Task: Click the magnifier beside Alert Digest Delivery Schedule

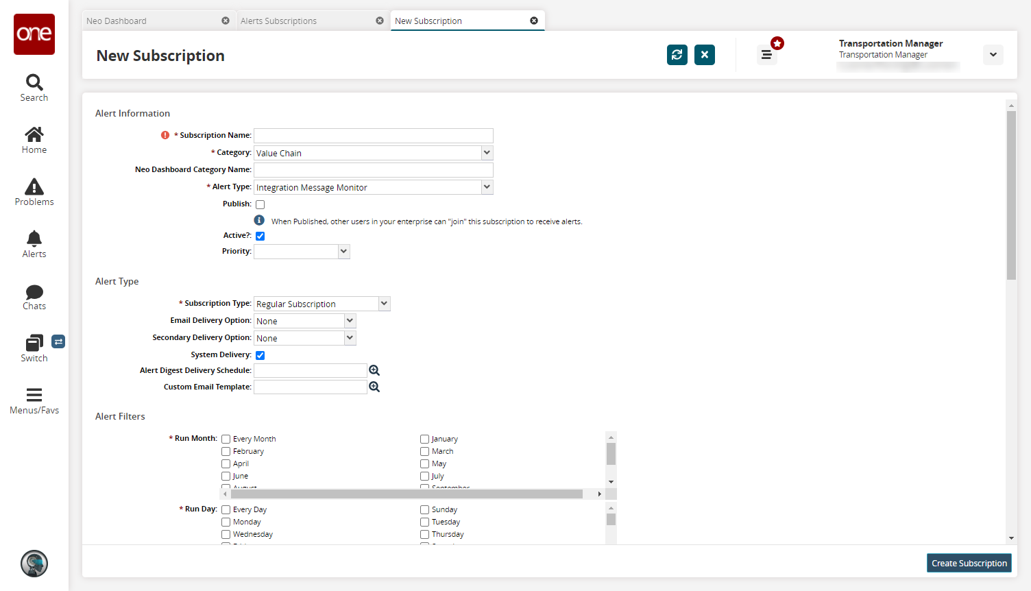Action: pyautogui.click(x=374, y=370)
